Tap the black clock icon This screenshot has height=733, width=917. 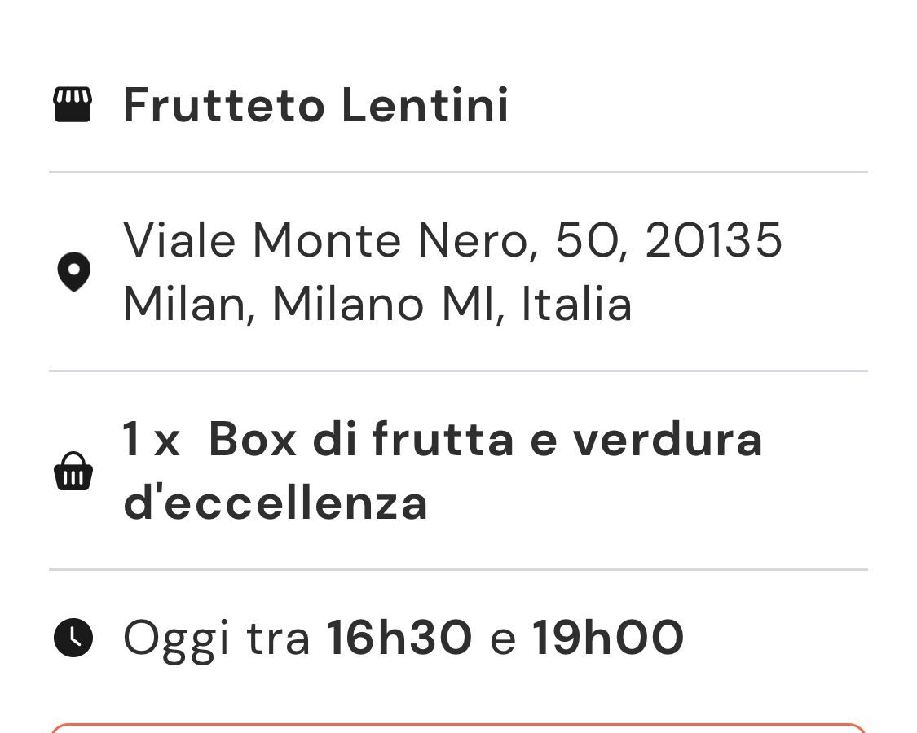click(73, 638)
